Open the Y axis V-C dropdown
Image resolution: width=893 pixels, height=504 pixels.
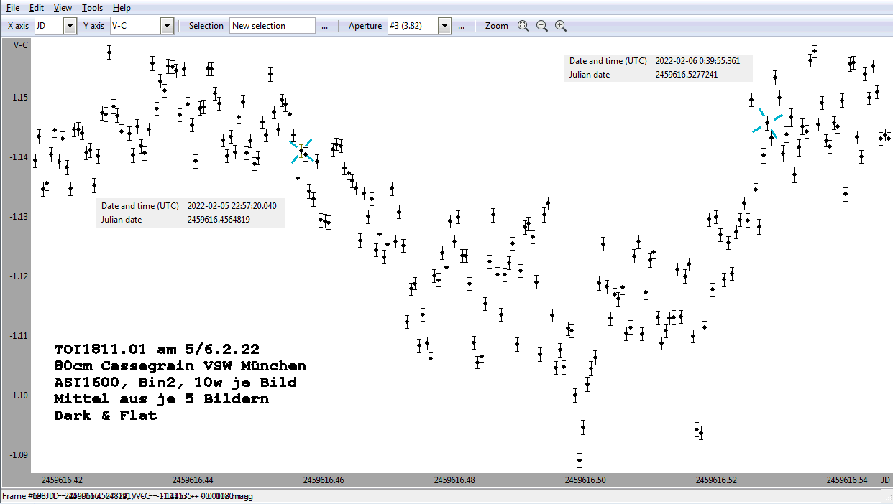[167, 26]
